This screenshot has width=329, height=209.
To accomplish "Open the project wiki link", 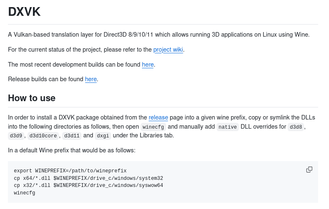I will tap(168, 50).
